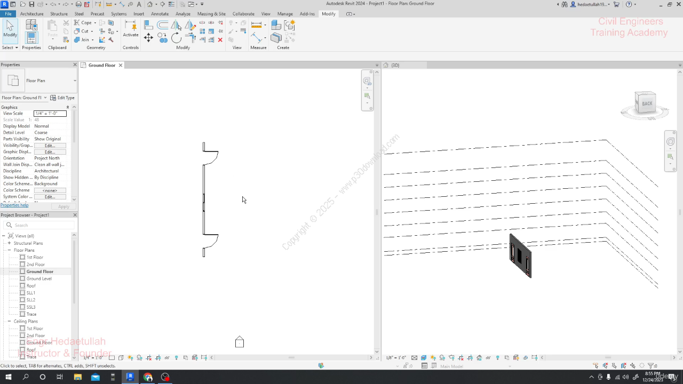Open the Floor Plan type selector dropdown

click(75, 81)
